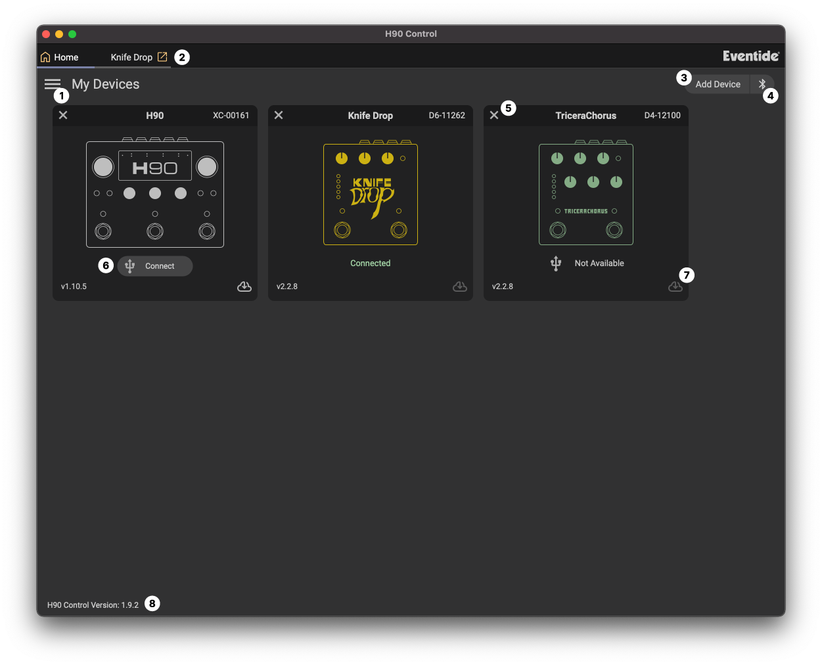Remove the Knife Drop device card

pos(279,115)
